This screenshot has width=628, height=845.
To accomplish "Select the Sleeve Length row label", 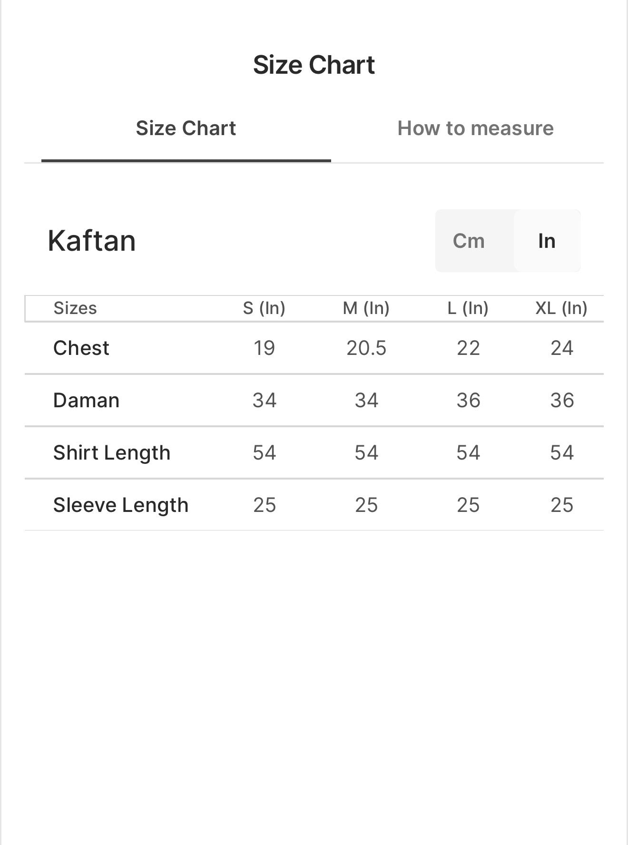I will pyautogui.click(x=121, y=505).
